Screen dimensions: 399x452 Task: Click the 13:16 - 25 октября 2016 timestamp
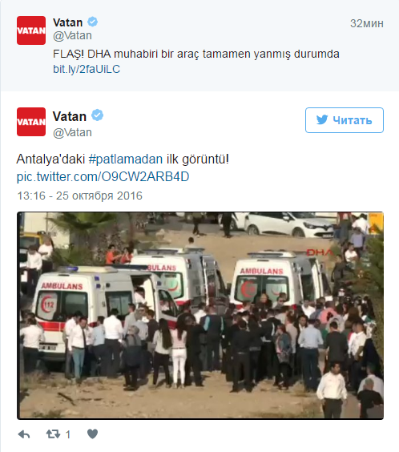click(80, 196)
